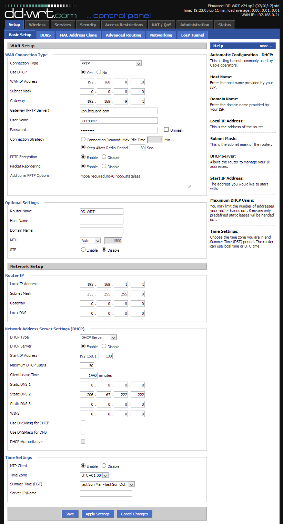Click the Save button

pos(70,514)
